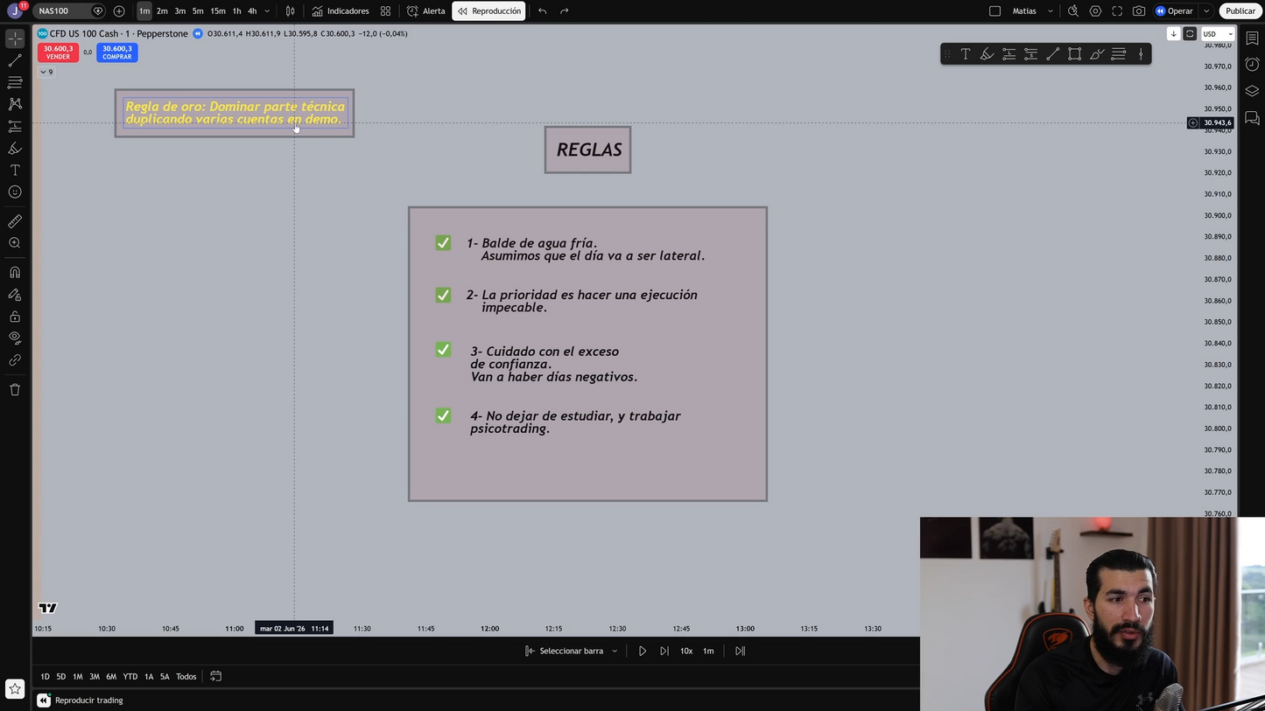The height and width of the screenshot is (711, 1265).
Task: Open the Fibonacci tools in left sidebar
Action: tap(15, 82)
